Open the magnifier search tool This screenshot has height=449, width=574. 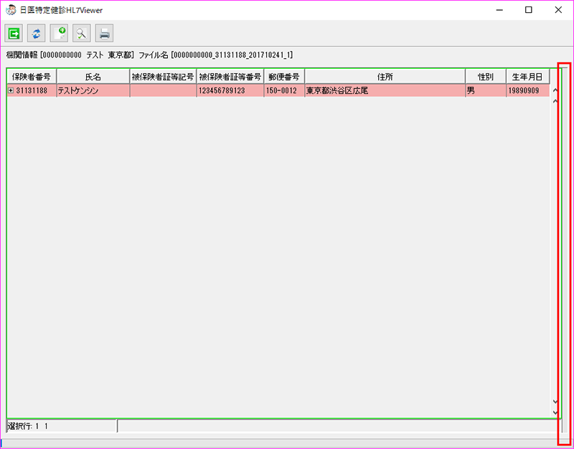pyautogui.click(x=81, y=33)
